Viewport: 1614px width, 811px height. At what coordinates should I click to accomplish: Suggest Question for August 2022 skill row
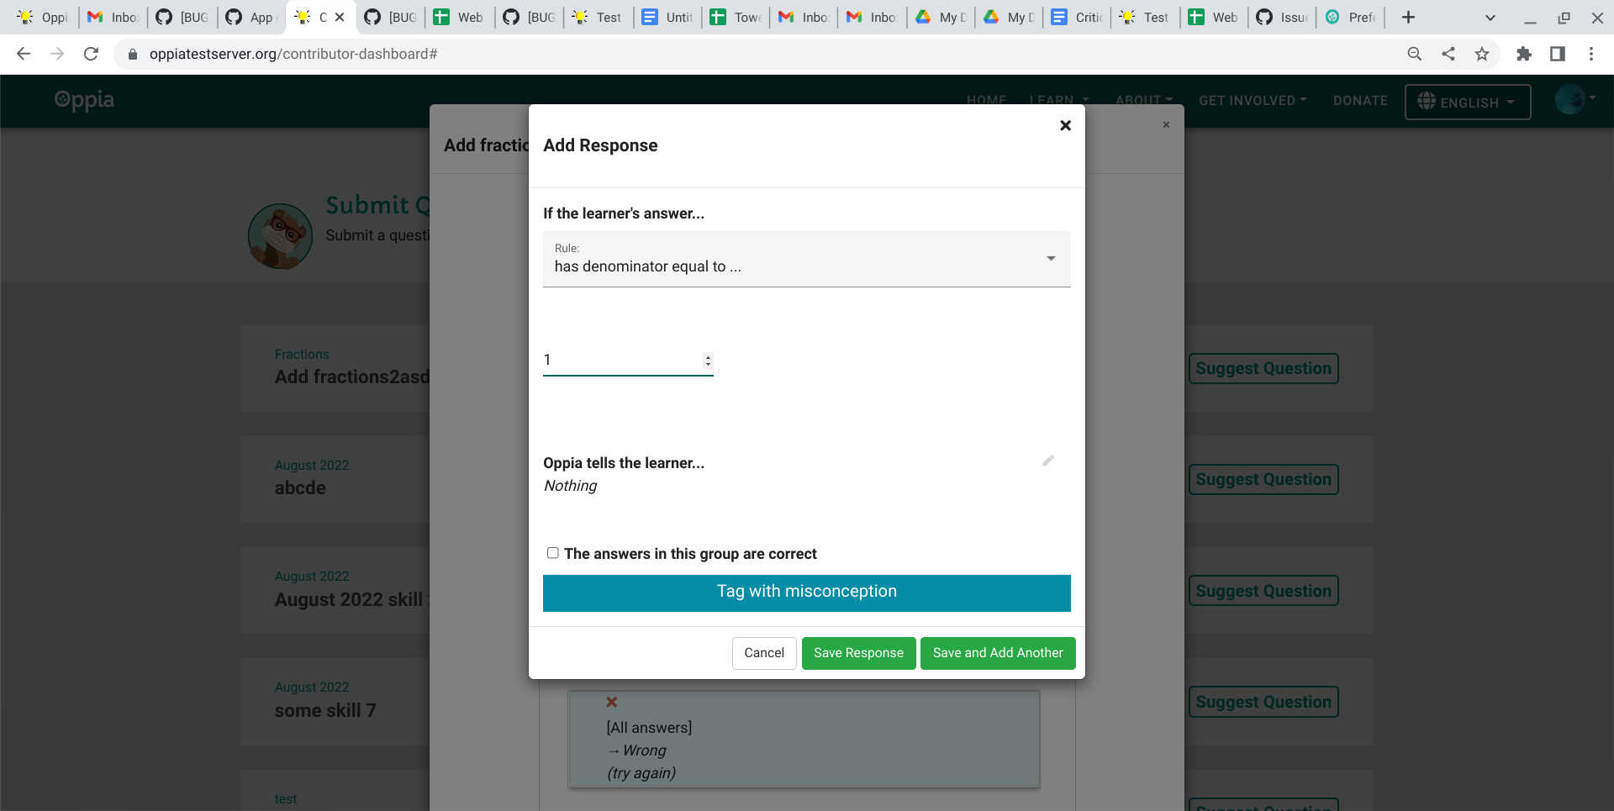coord(1263,591)
